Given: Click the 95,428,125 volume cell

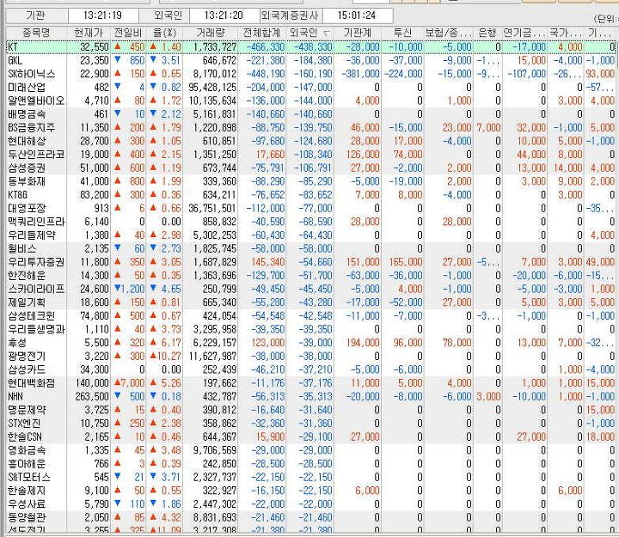Looking at the screenshot, I should [212, 87].
